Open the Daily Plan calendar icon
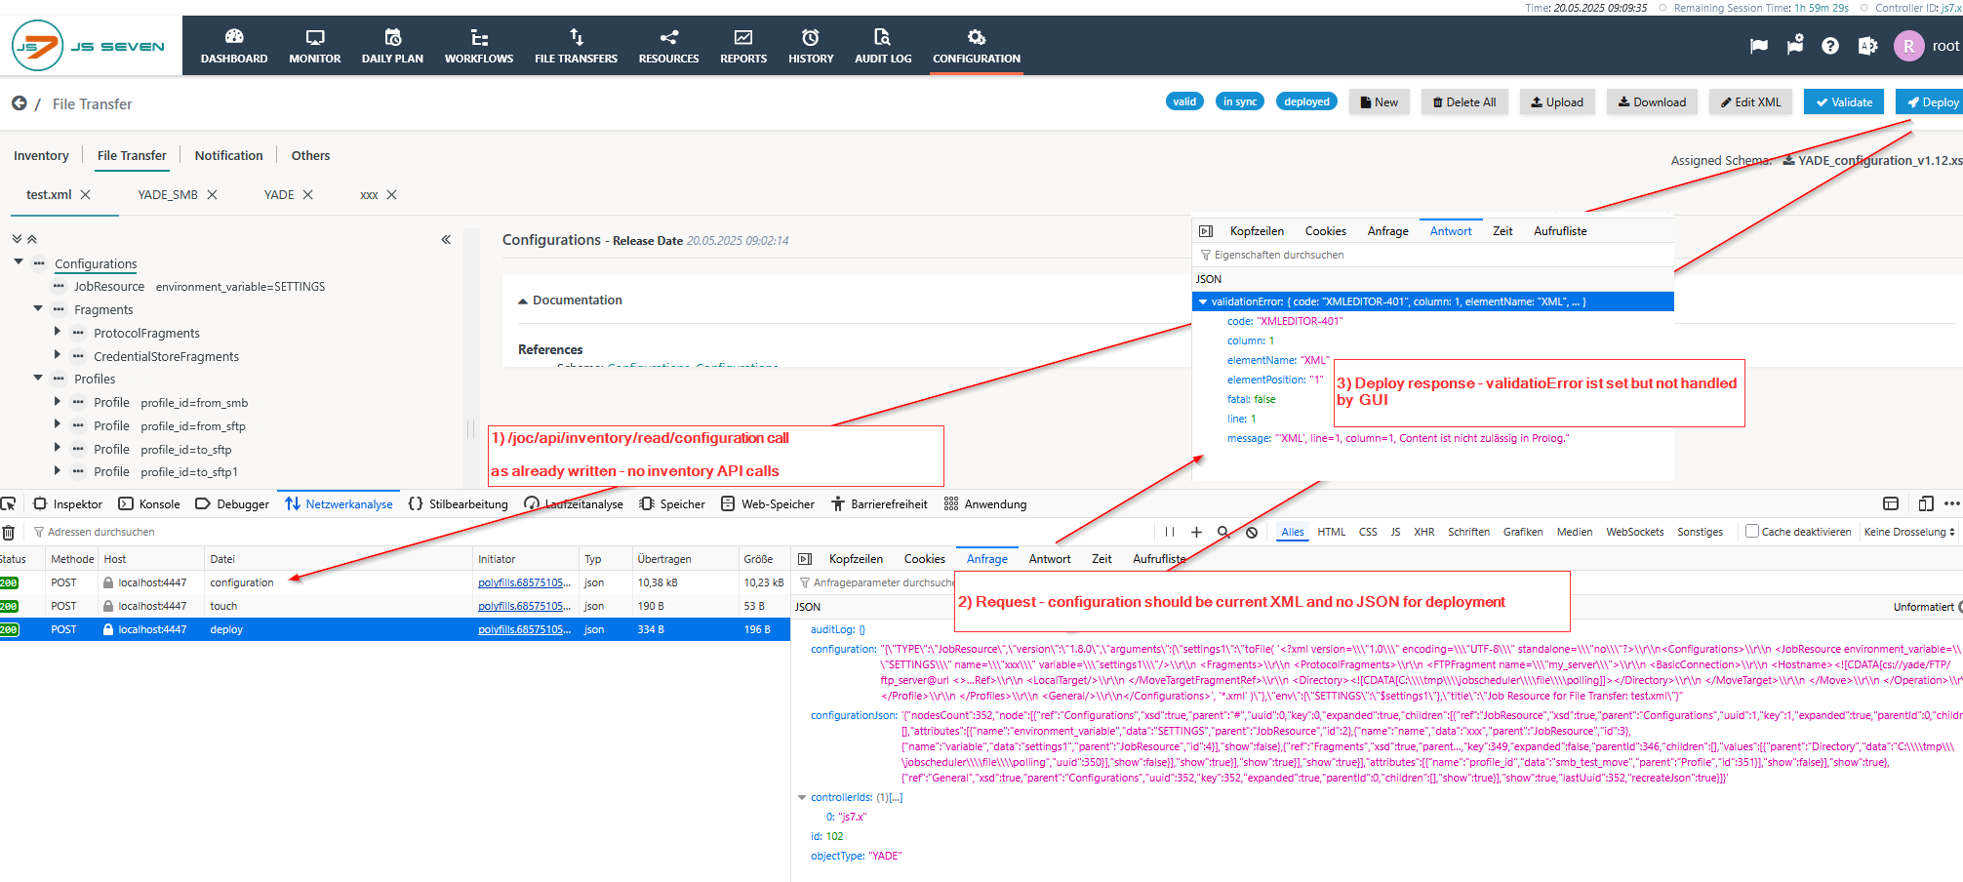 (392, 37)
